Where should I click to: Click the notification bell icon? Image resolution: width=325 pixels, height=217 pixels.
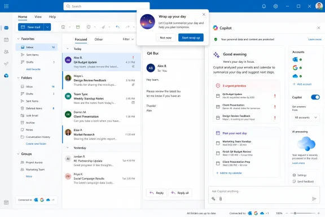(x=264, y=6)
